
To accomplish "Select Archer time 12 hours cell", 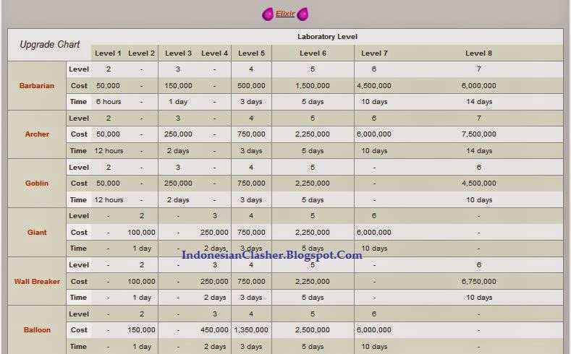I will 109,150.
